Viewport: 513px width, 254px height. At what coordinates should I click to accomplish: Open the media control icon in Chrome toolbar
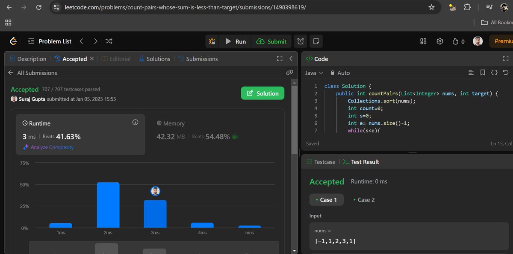[489, 7]
